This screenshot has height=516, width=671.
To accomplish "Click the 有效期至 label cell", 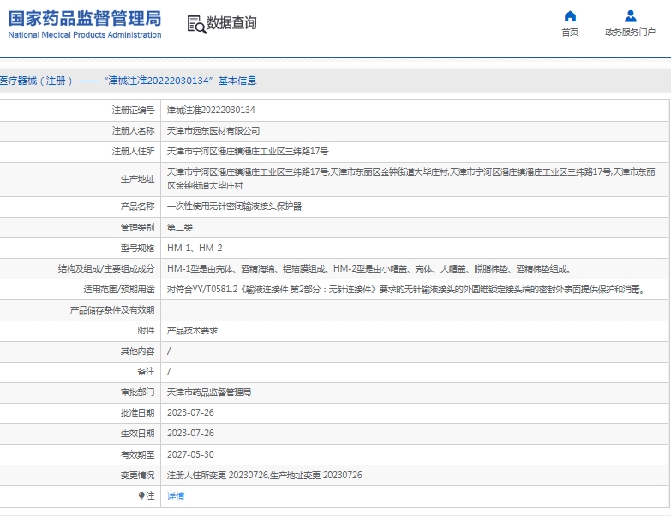I will (137, 455).
